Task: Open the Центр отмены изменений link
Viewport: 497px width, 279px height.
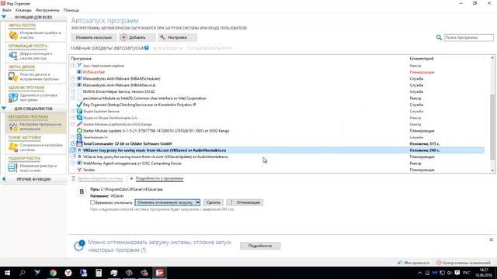Action: pos(463,263)
